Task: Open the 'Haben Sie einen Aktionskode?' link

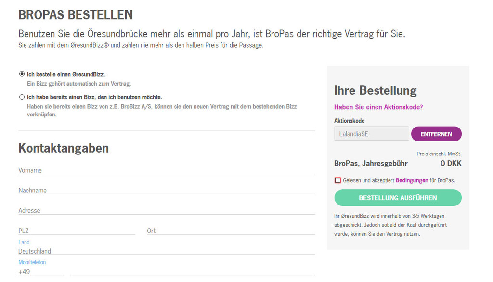Action: [x=378, y=107]
